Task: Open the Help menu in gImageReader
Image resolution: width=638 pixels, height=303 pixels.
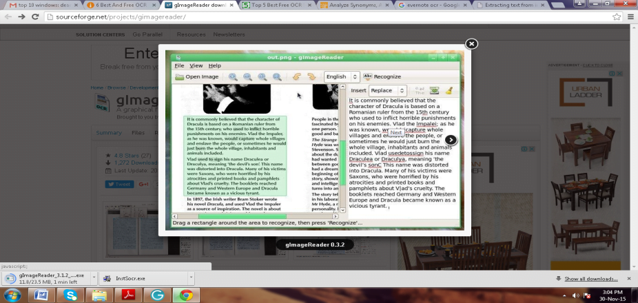Action: 214,65
